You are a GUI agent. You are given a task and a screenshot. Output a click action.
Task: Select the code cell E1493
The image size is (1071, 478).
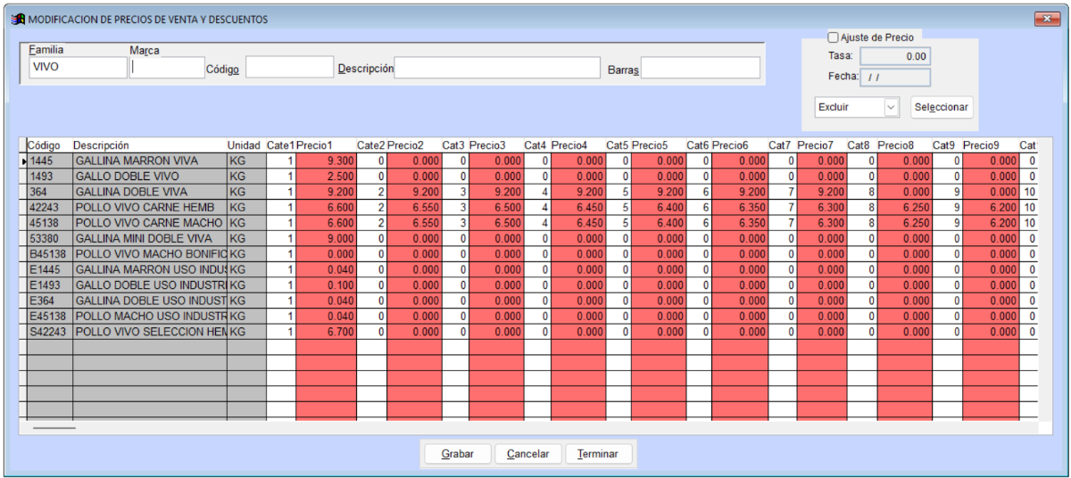click(x=49, y=285)
